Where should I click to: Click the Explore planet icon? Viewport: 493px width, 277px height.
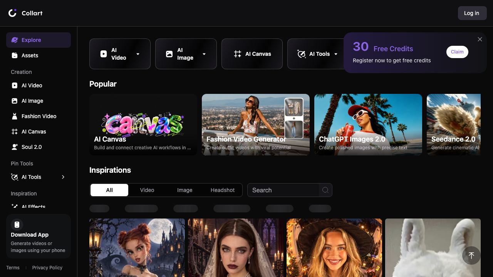15,40
